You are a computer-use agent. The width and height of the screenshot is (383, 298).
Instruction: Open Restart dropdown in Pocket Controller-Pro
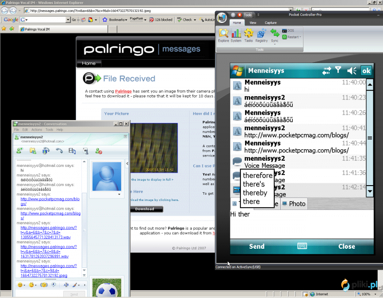pos(292,37)
